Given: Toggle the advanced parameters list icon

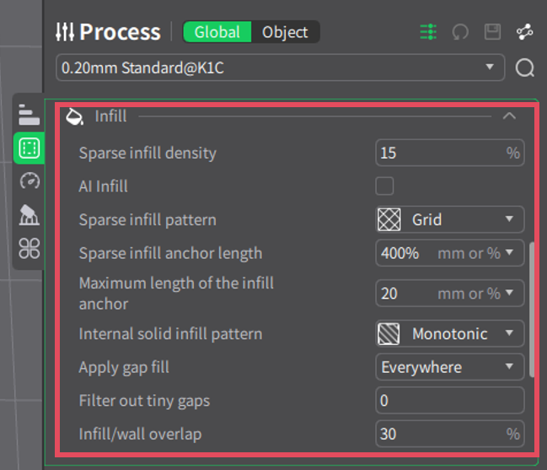Looking at the screenshot, I should tap(428, 32).
